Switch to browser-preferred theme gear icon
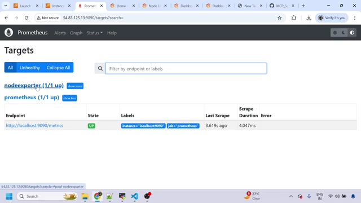Viewport: 361px width, 203px height. 335,33
